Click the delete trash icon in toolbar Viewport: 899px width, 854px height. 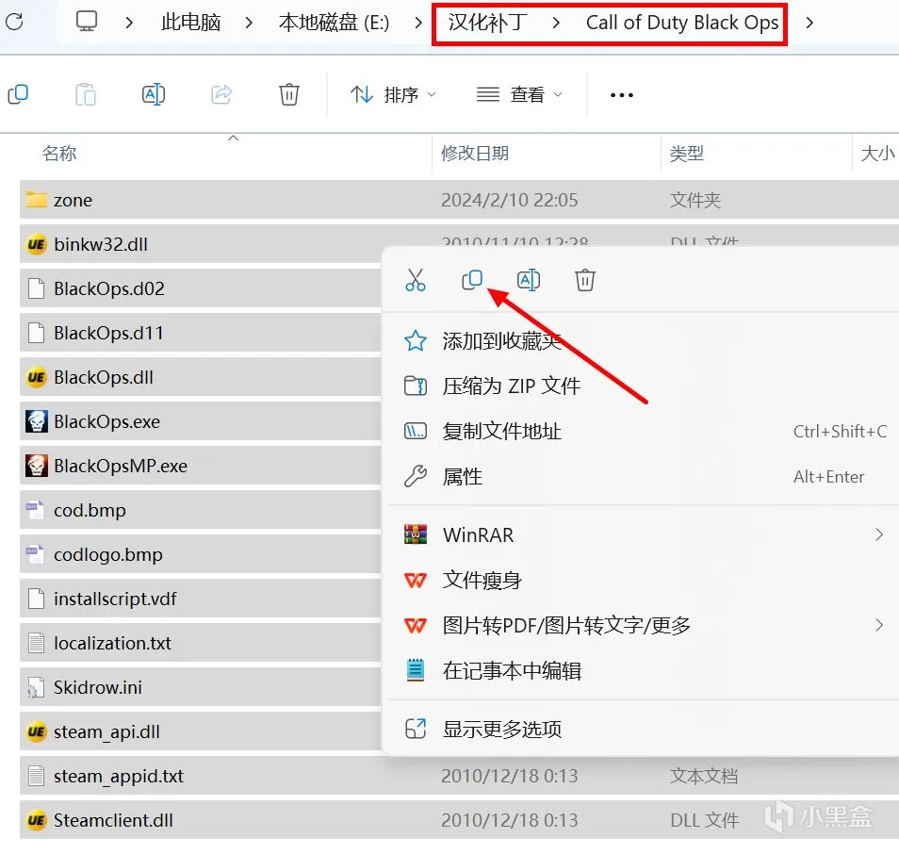tap(289, 94)
